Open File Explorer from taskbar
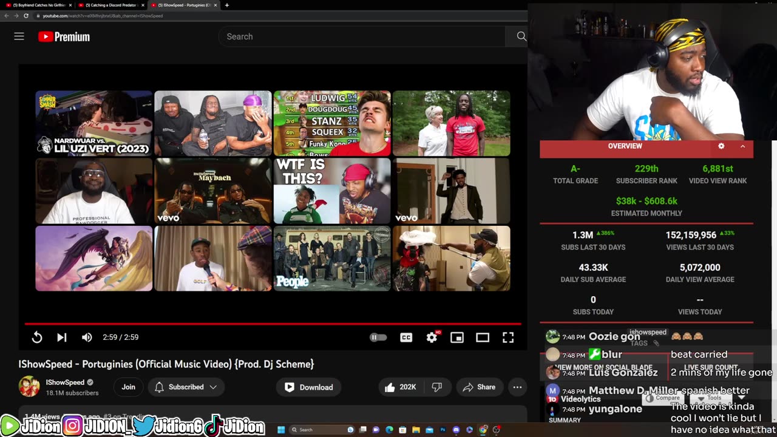This screenshot has height=437, width=777. [x=416, y=430]
